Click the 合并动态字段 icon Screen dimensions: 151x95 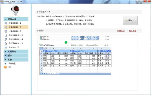click(6, 47)
